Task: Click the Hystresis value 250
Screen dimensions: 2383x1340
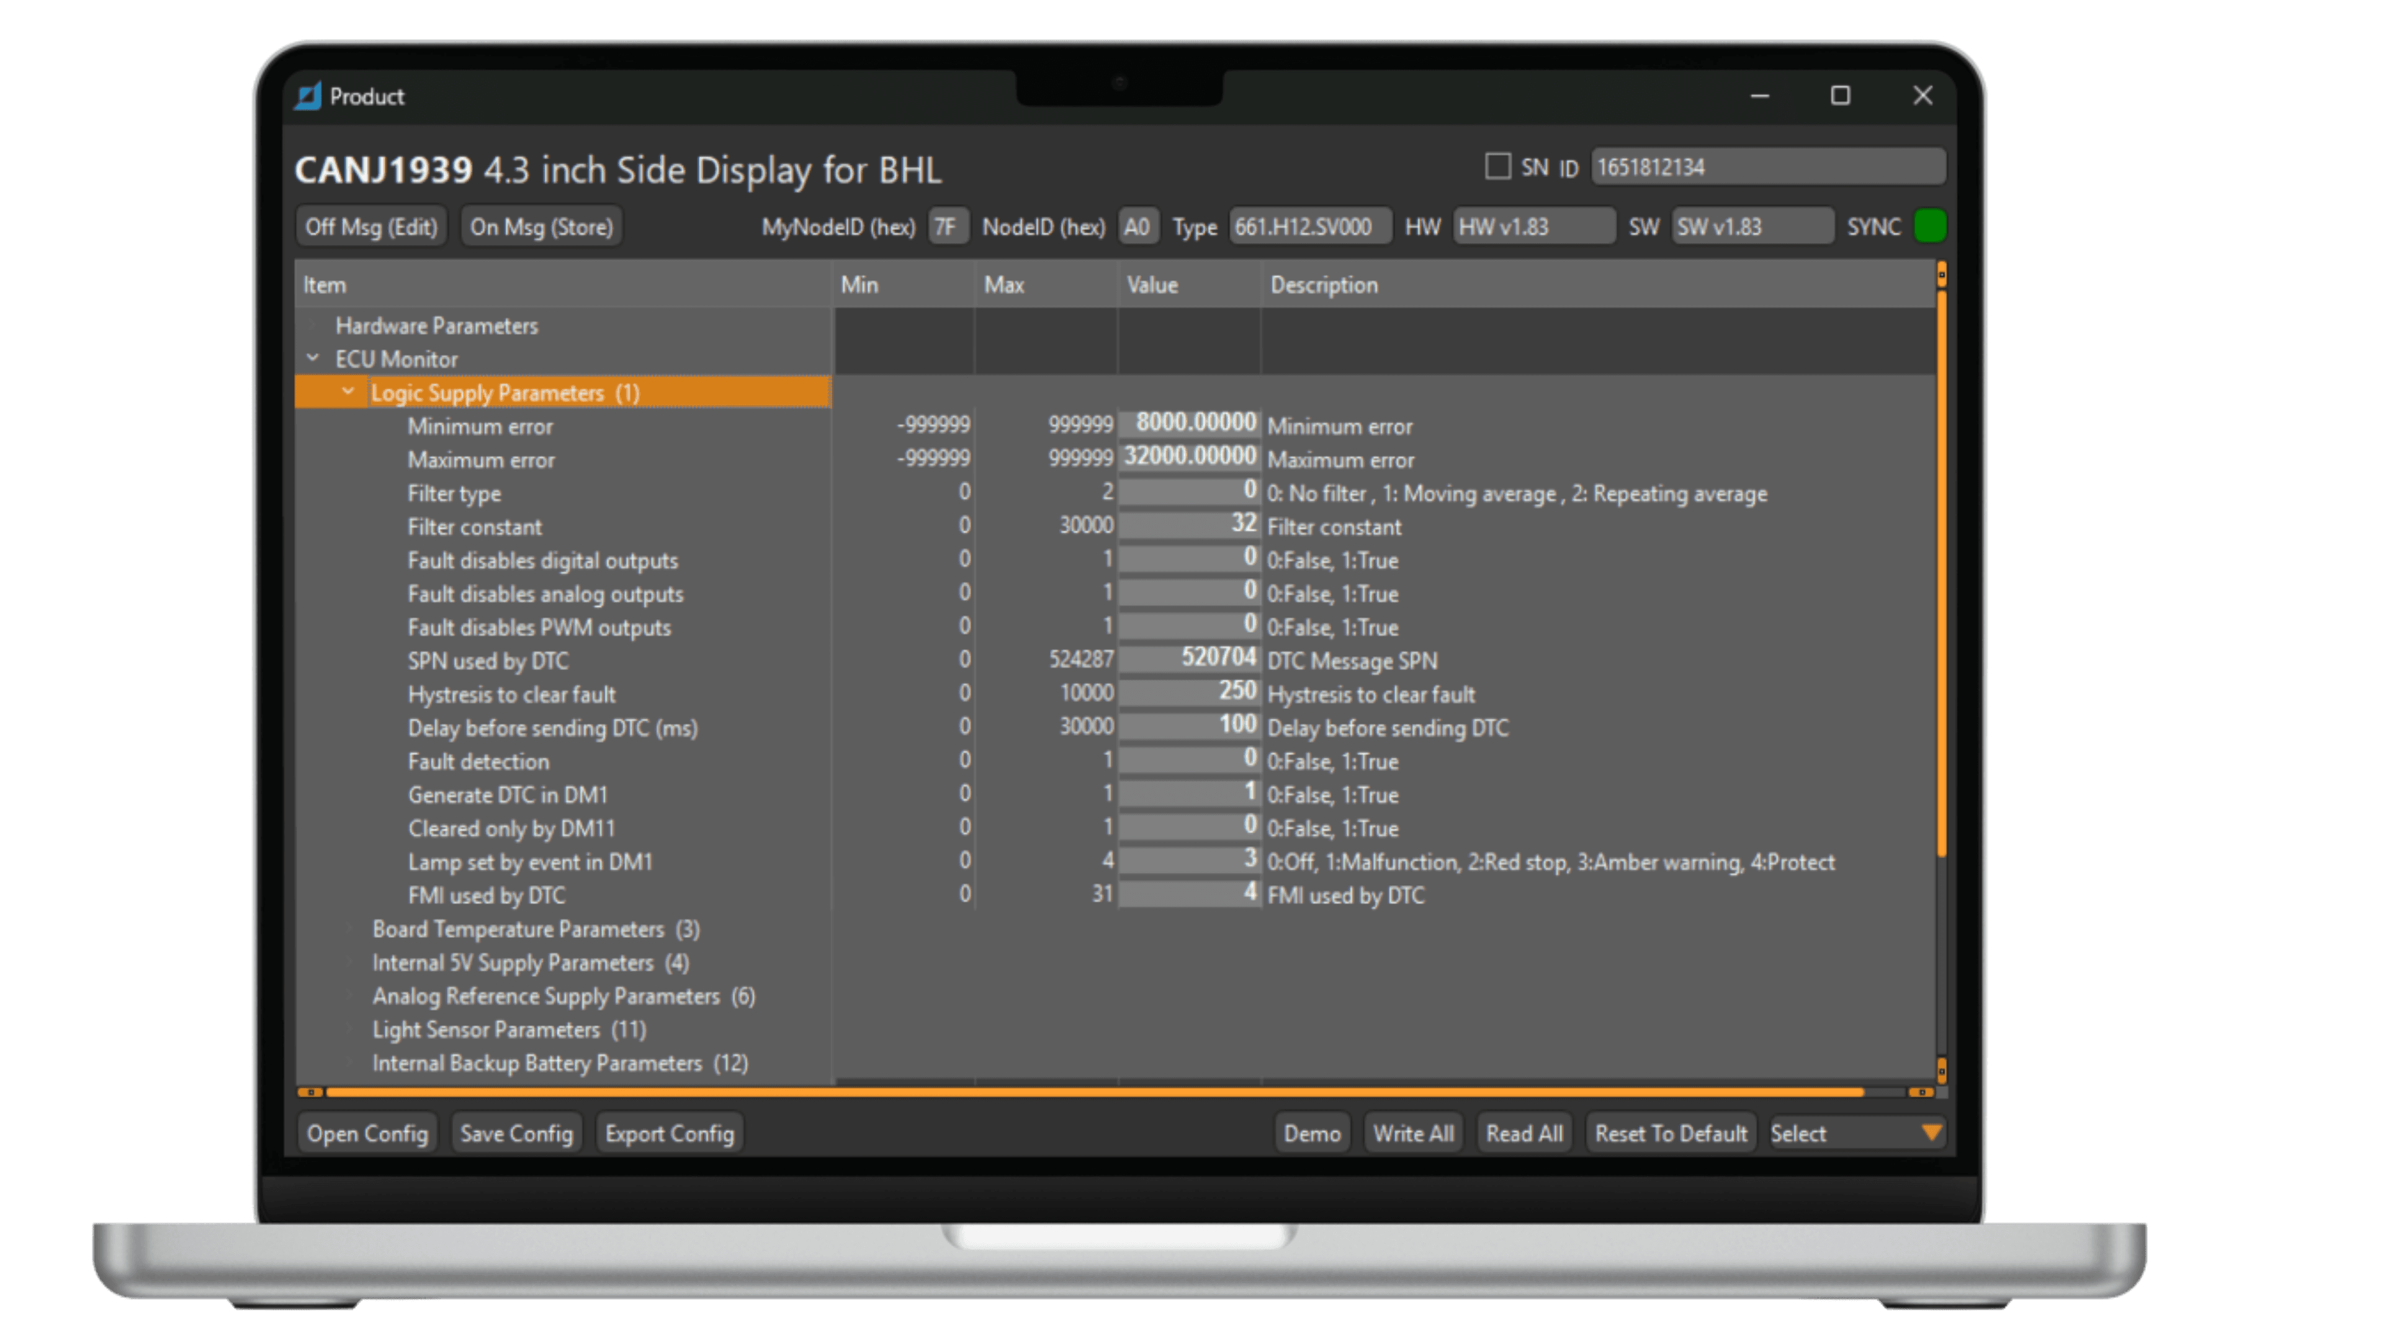Action: tap(1190, 691)
